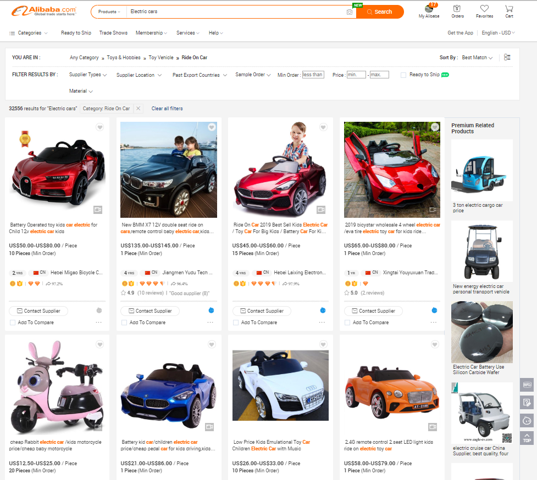Check Add To Compare for Hebei Migao product

pyautogui.click(x=13, y=323)
